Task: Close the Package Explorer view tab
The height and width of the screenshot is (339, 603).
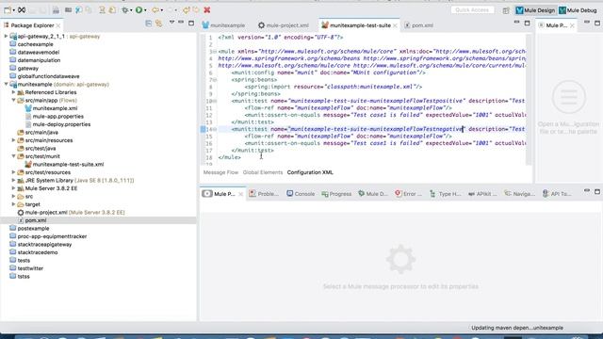Action: 58,25
